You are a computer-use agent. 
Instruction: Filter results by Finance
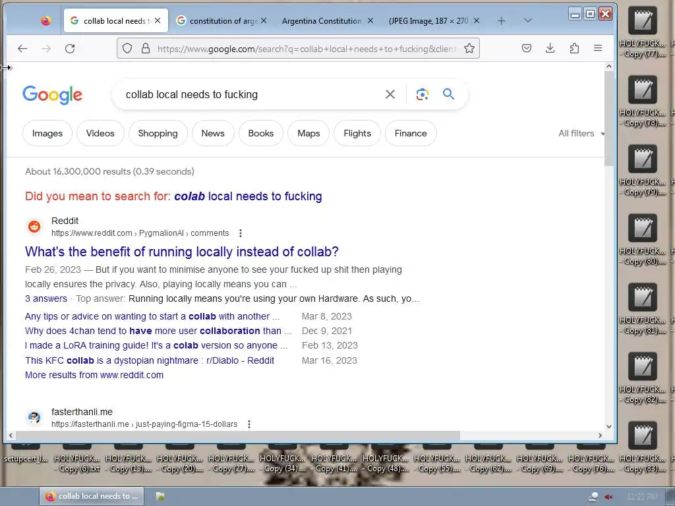point(411,133)
